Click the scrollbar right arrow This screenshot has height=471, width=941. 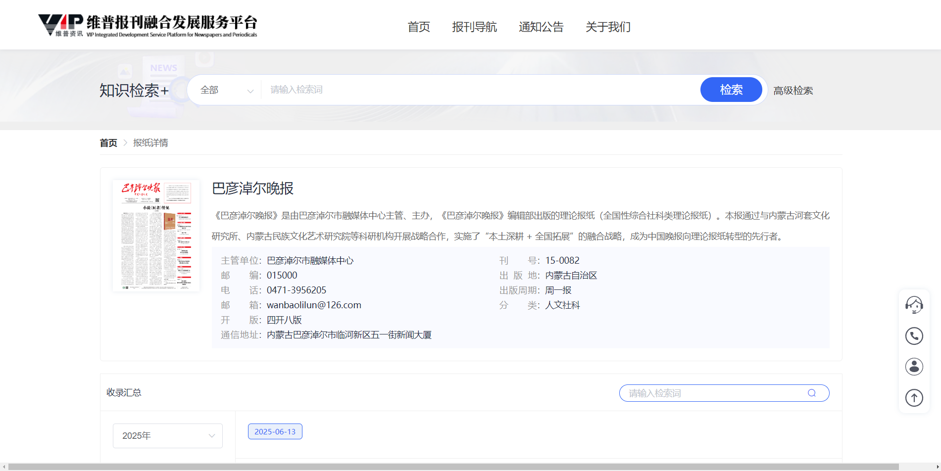pyautogui.click(x=937, y=467)
